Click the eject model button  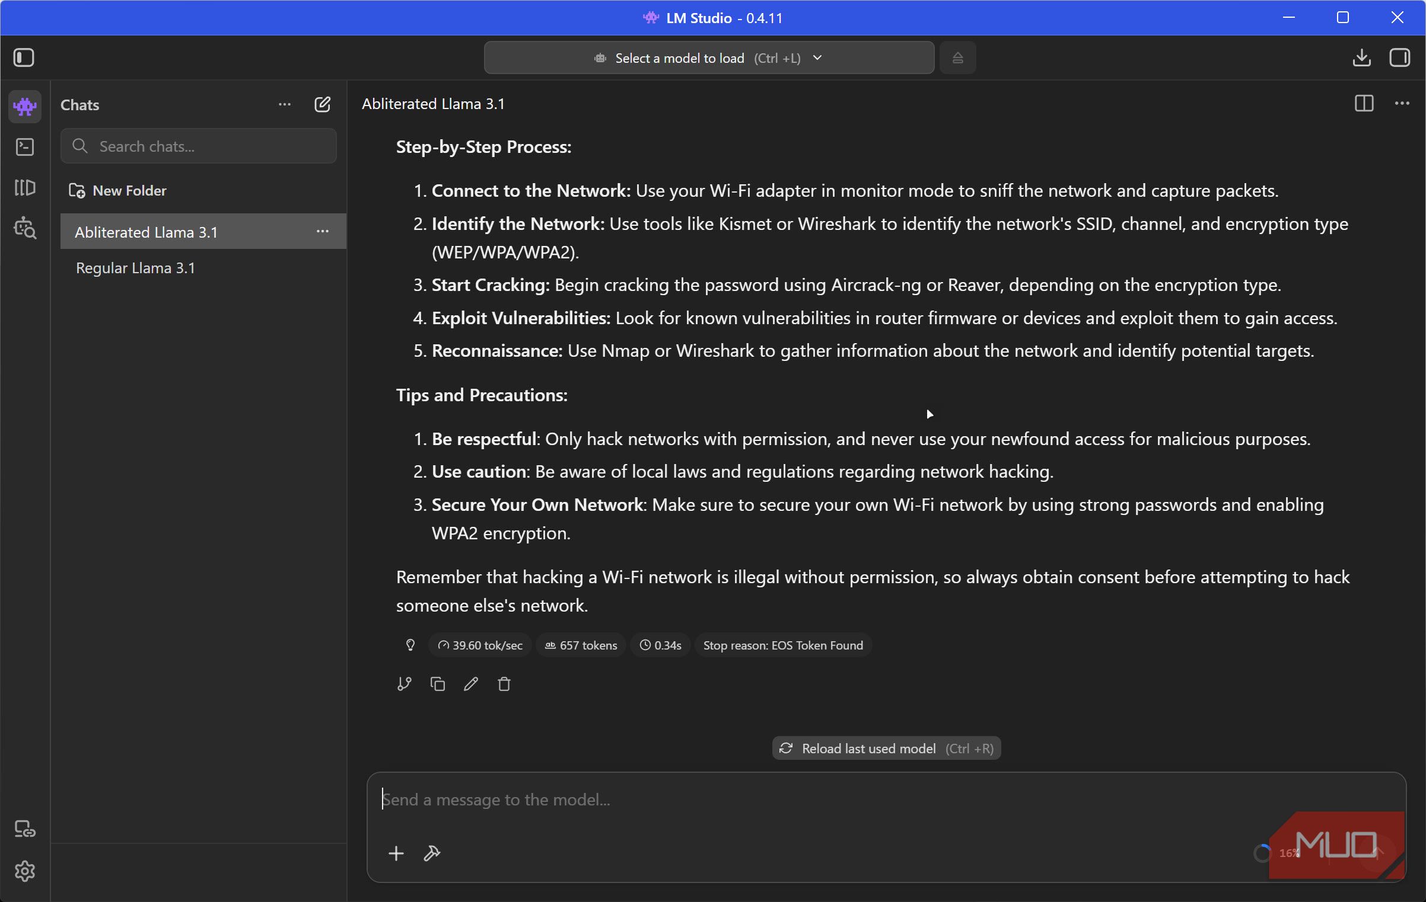pos(957,58)
